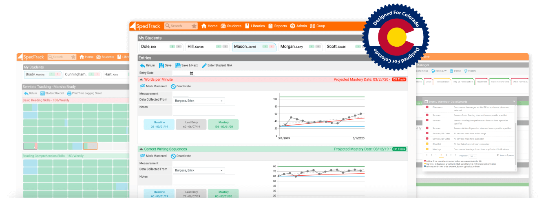
Task: Click Last Entry 60 - 06/07/19 box
Action: [191, 125]
